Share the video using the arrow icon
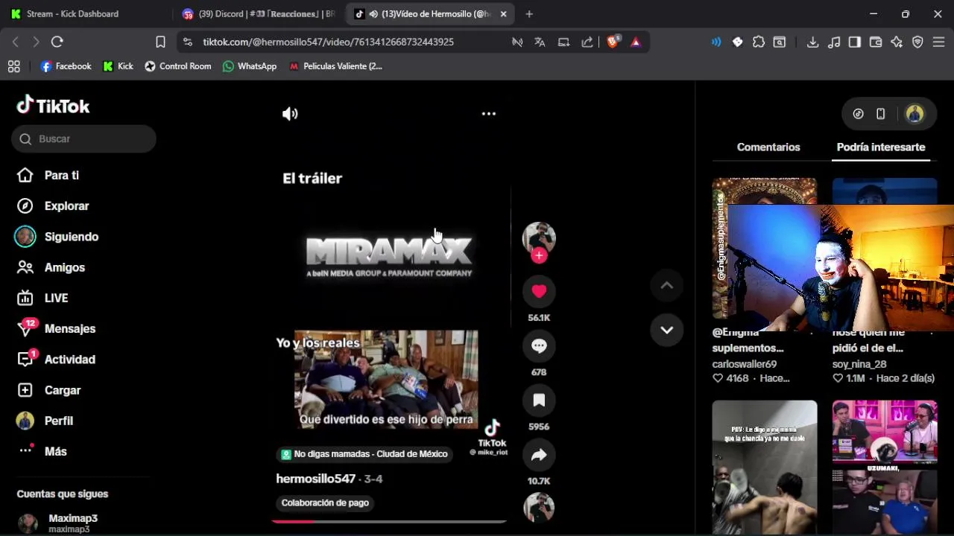Viewport: 954px width, 536px height. (x=539, y=455)
